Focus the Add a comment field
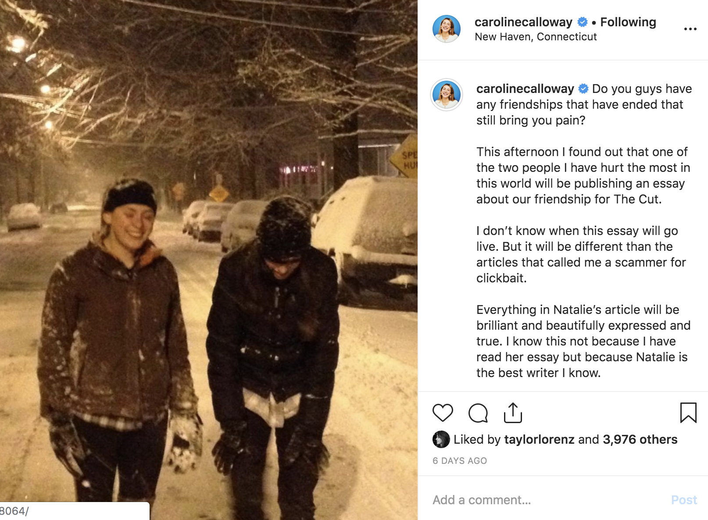Image resolution: width=708 pixels, height=520 pixels. (548, 500)
